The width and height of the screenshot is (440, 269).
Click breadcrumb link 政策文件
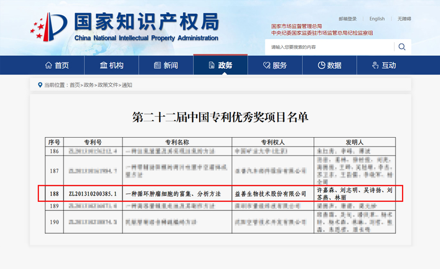tap(108, 85)
